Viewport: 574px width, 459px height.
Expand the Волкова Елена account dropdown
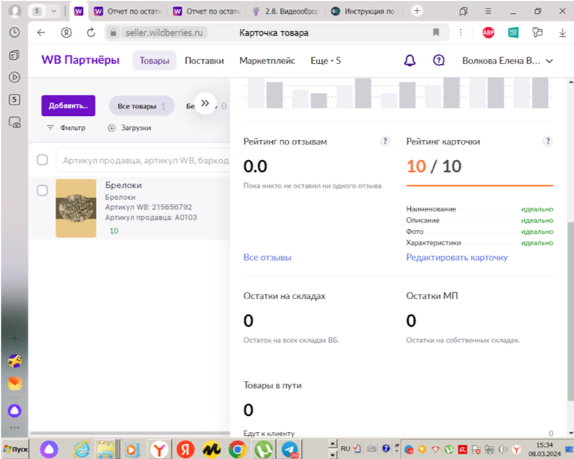pos(507,61)
